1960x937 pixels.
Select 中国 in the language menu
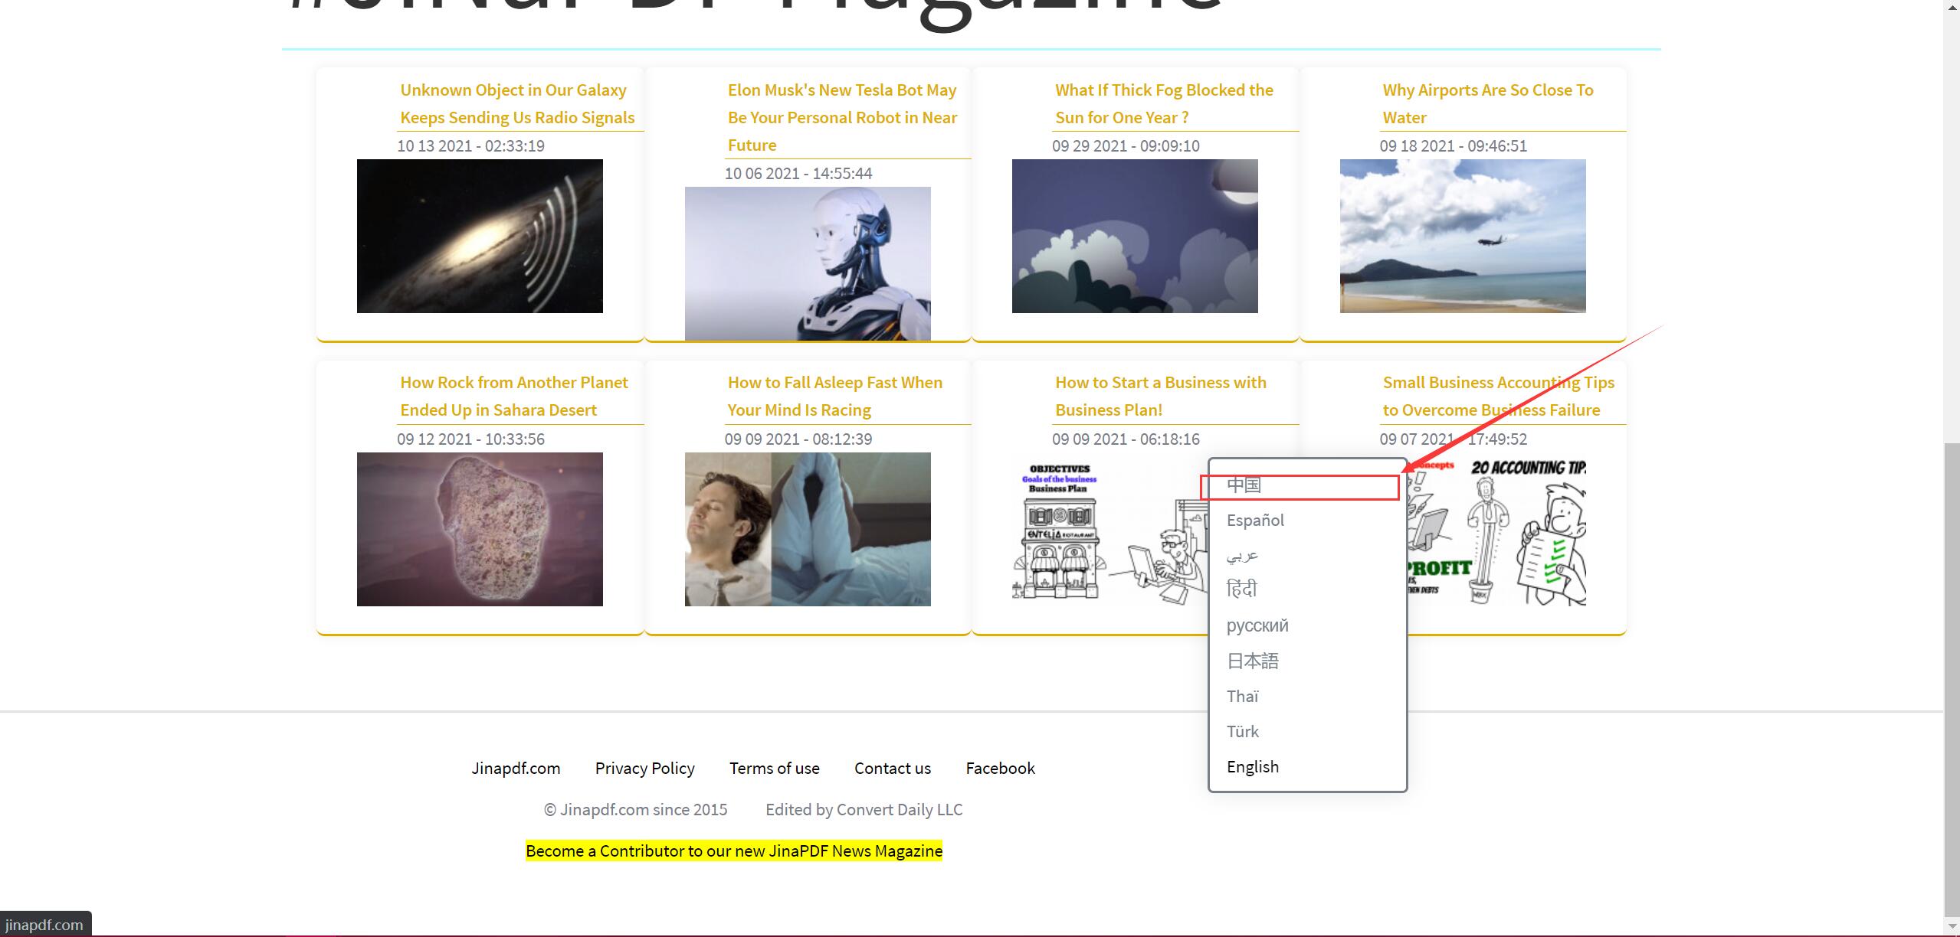tap(1244, 485)
